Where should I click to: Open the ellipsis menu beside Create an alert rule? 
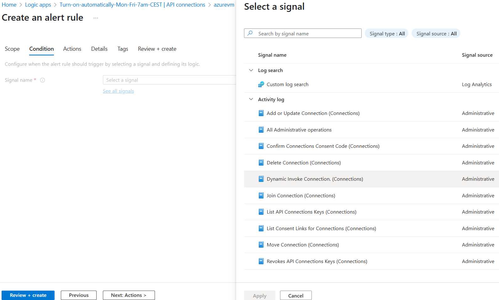pyautogui.click(x=96, y=18)
